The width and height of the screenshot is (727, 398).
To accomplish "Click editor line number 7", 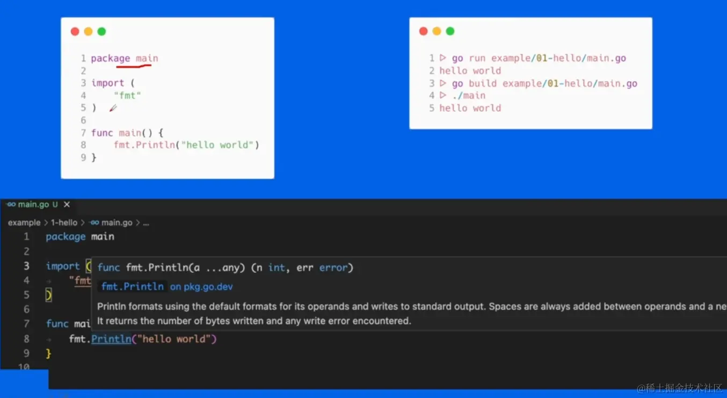I will (26, 324).
